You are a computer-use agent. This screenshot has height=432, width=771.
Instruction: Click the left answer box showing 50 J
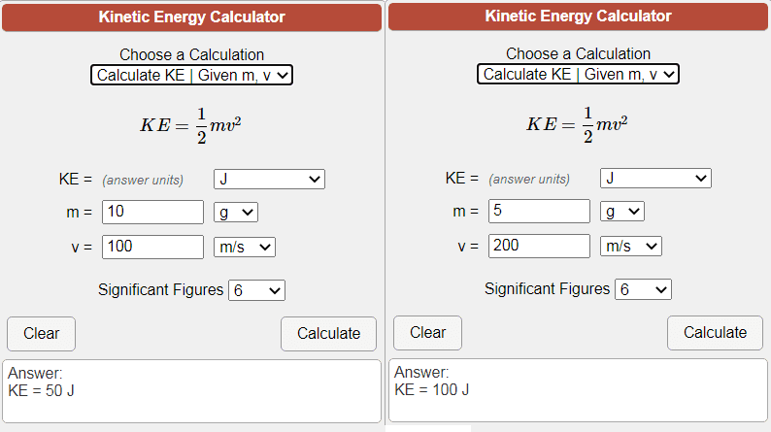pyautogui.click(x=192, y=391)
